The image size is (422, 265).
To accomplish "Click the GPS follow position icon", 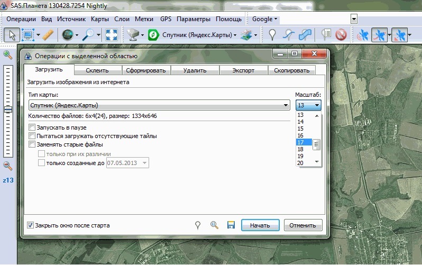I will (x=399, y=35).
